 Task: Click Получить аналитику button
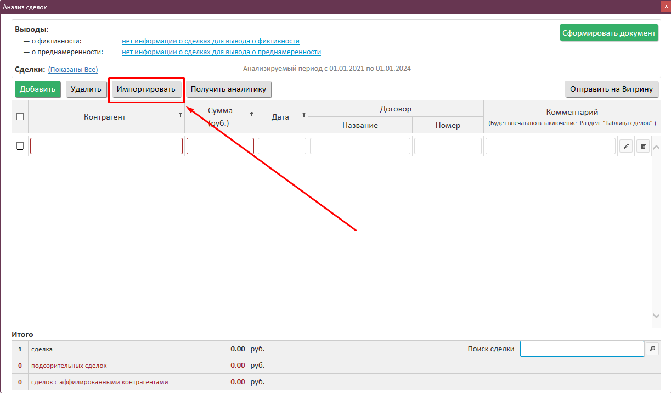pyautogui.click(x=228, y=89)
